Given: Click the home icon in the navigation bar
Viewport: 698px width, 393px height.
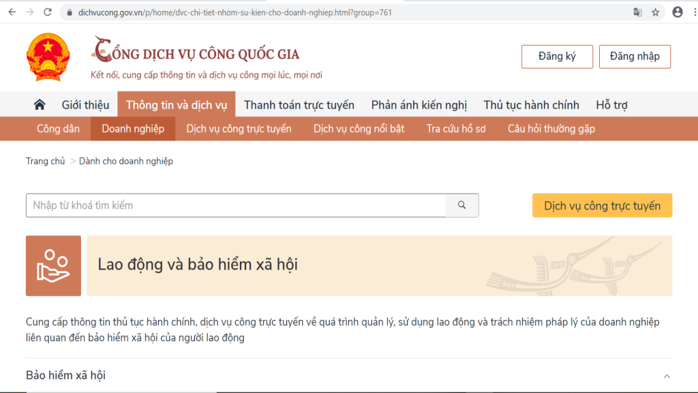Looking at the screenshot, I should point(39,104).
